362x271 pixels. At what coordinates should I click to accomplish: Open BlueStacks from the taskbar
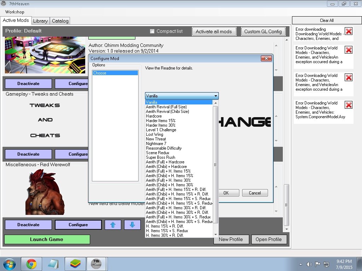point(75,264)
